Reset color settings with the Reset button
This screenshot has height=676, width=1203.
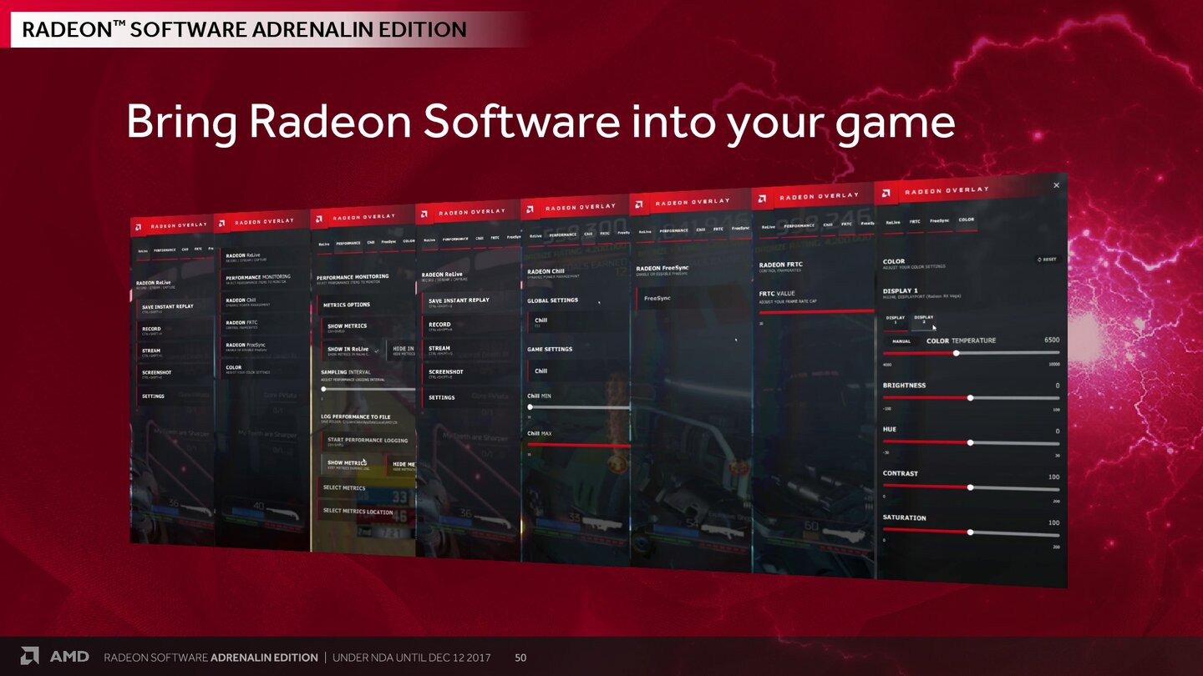1047,260
